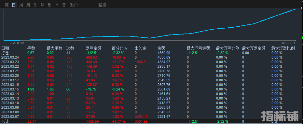
Task: Click total percentage 44.77 %
Action: point(118,121)
